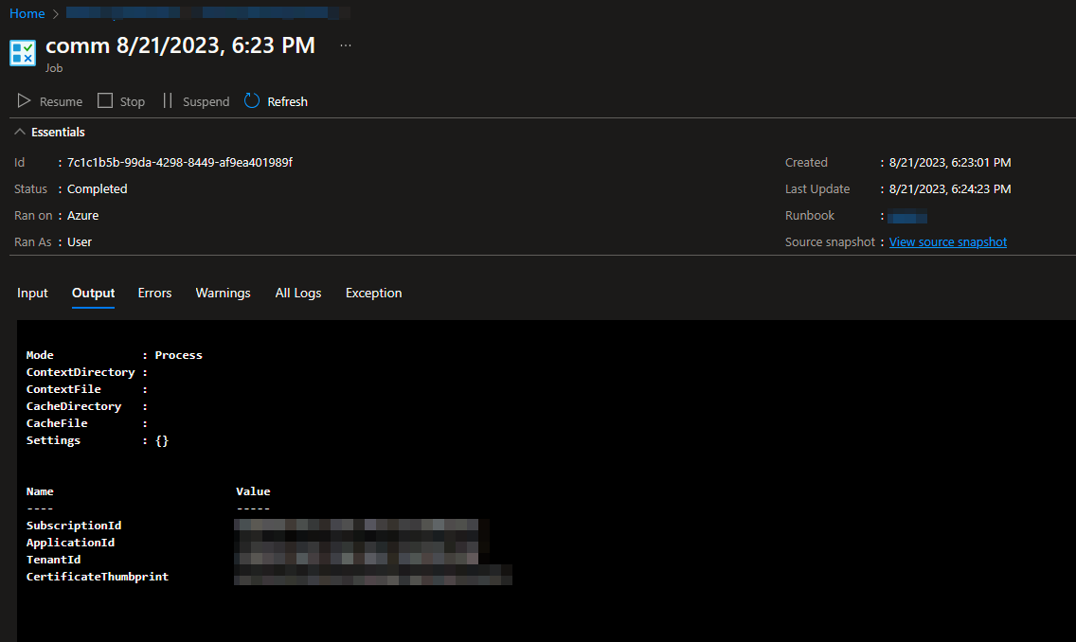Click the Value column header in output

point(253,491)
